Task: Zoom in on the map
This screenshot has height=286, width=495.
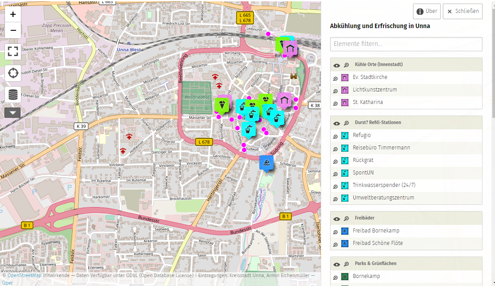Action: click(x=13, y=15)
